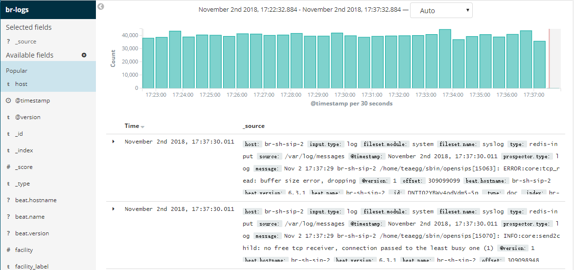Click the date range text above the chart

coord(300,10)
